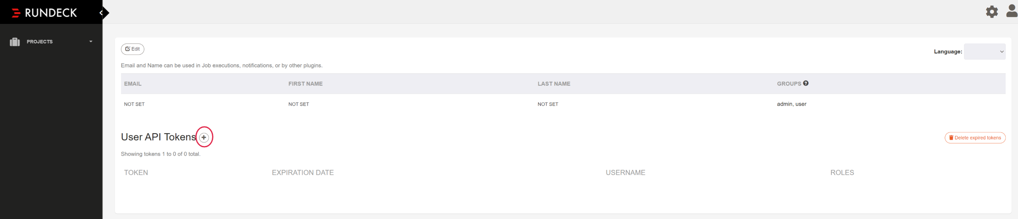The image size is (1018, 219).
Task: Click the Edit profile button
Action: click(133, 49)
